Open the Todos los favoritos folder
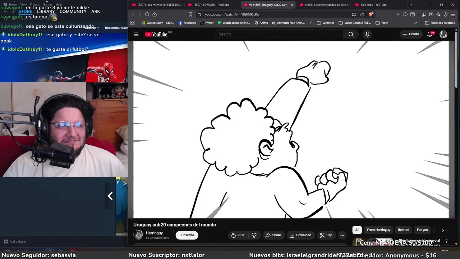460x259 pixels. (x=440, y=23)
